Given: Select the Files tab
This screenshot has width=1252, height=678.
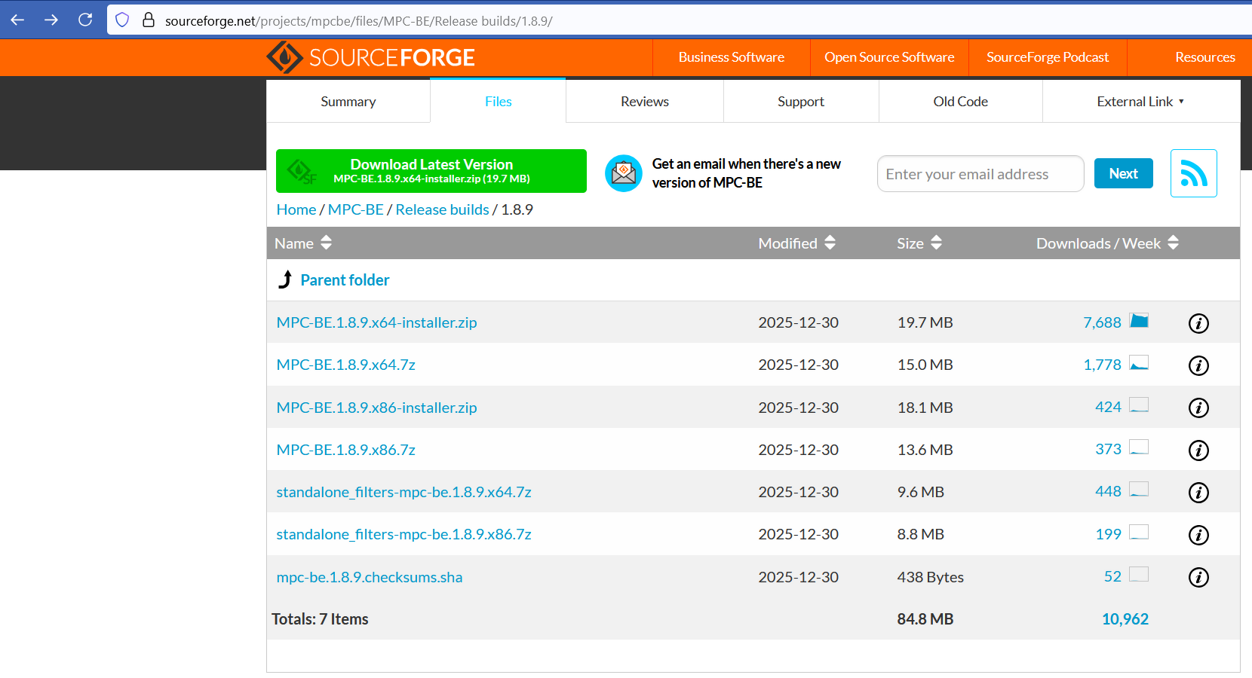Looking at the screenshot, I should (499, 101).
